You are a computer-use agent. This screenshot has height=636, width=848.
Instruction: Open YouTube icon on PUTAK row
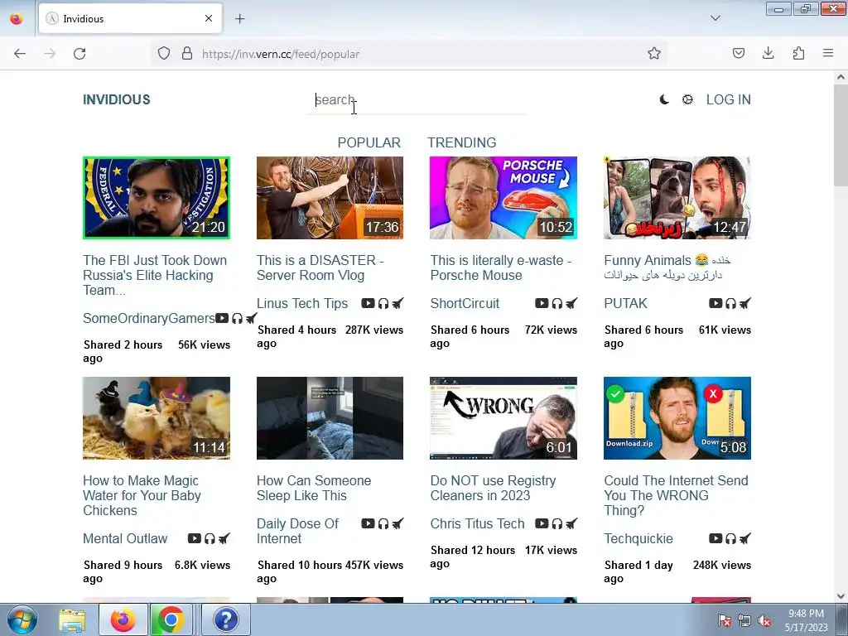click(x=715, y=303)
